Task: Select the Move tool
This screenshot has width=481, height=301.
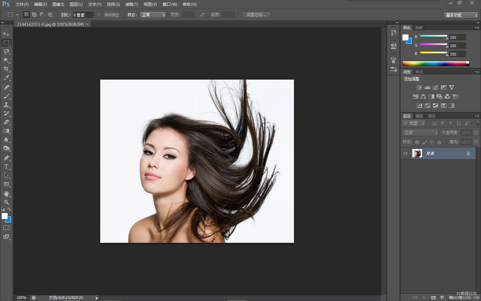Action: click(6, 34)
